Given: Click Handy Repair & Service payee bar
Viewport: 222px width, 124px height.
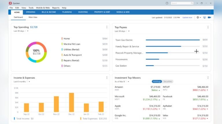Looking at the screenshot, I should coord(173,46).
